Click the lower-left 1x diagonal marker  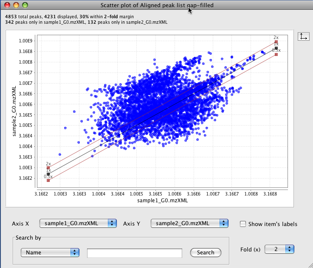[48, 174]
